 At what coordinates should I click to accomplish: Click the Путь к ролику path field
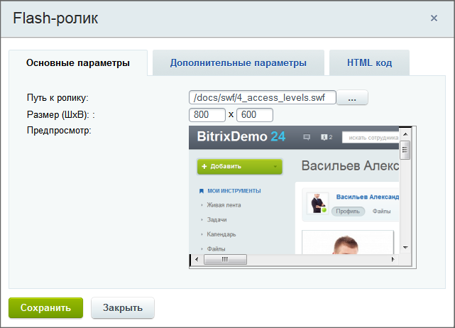[263, 97]
